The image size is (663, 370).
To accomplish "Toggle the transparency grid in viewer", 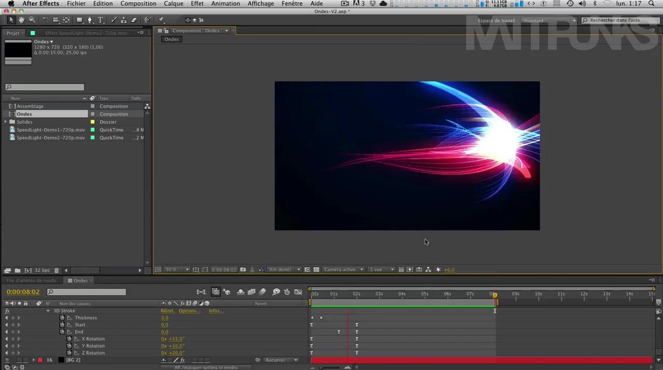I will 316,270.
